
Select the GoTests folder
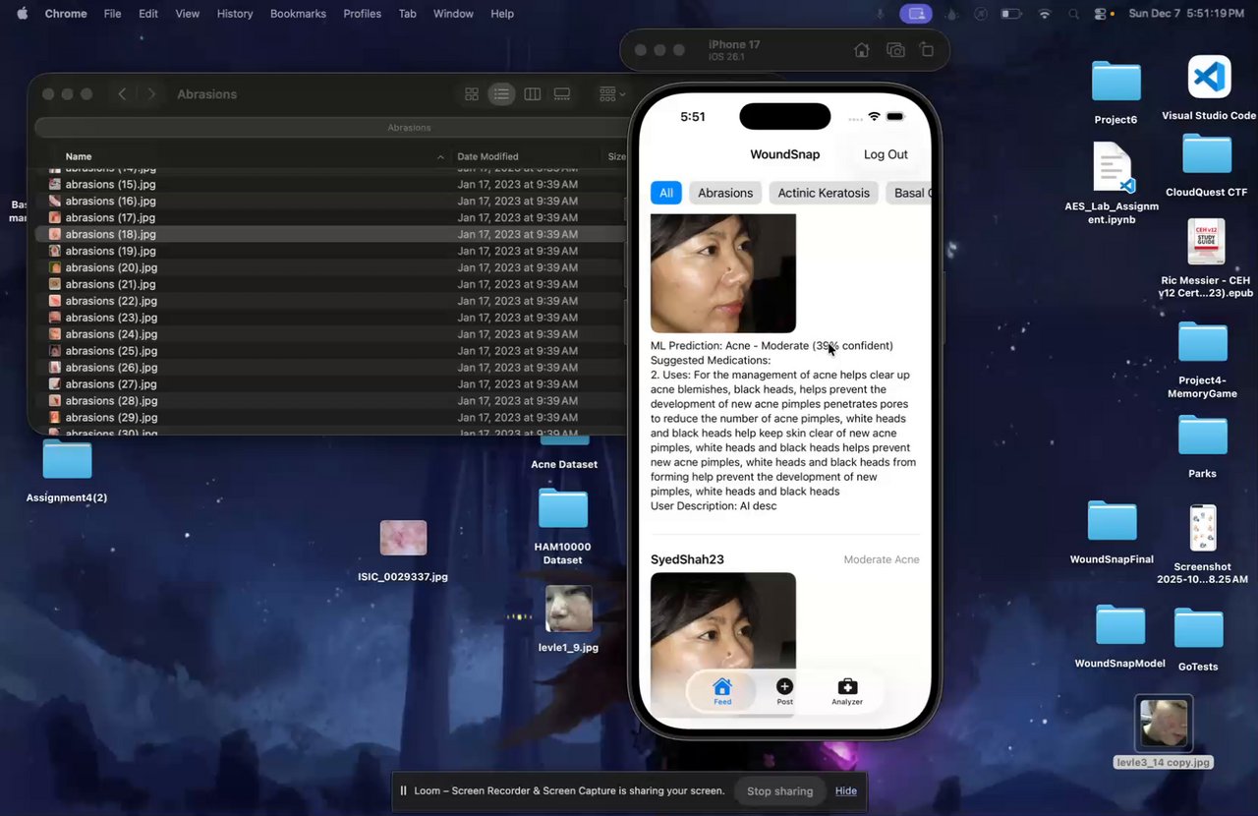(x=1198, y=628)
